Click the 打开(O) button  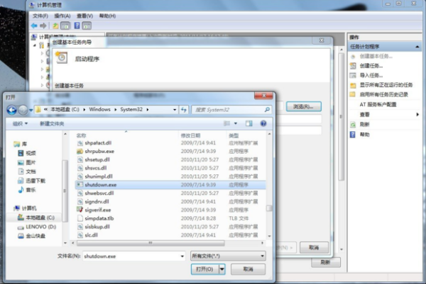point(205,269)
